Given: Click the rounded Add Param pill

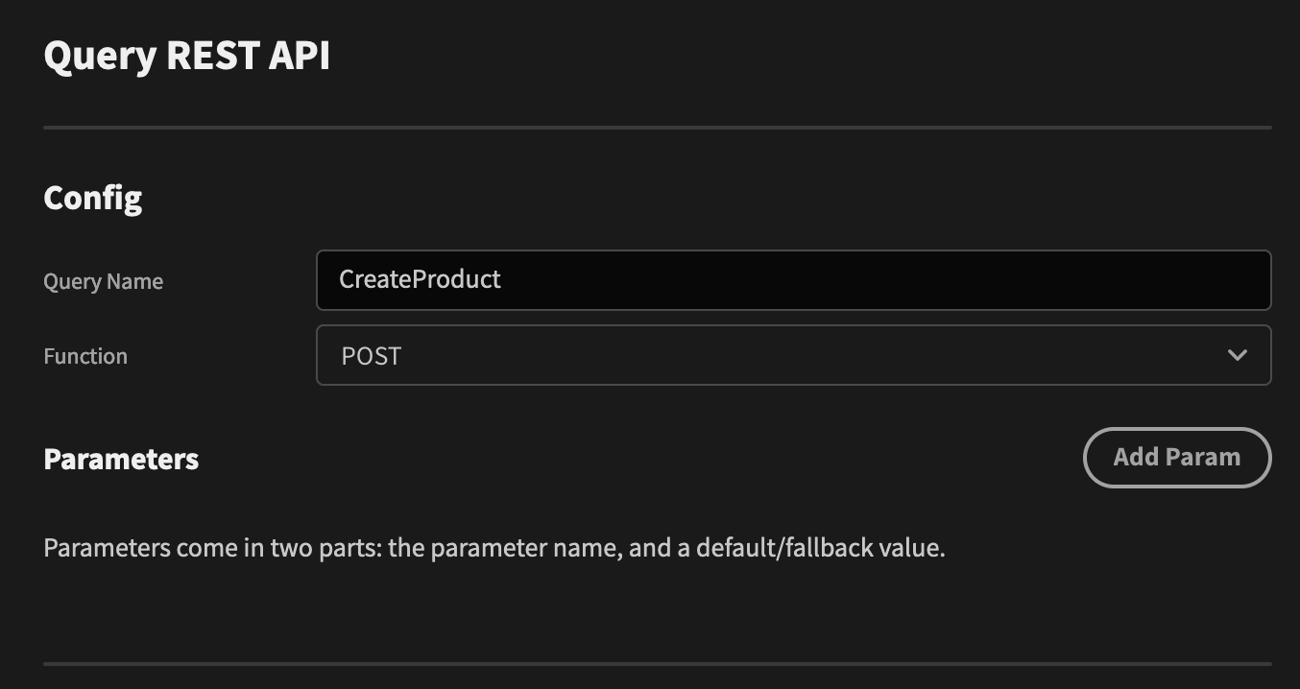Looking at the screenshot, I should (x=1177, y=458).
